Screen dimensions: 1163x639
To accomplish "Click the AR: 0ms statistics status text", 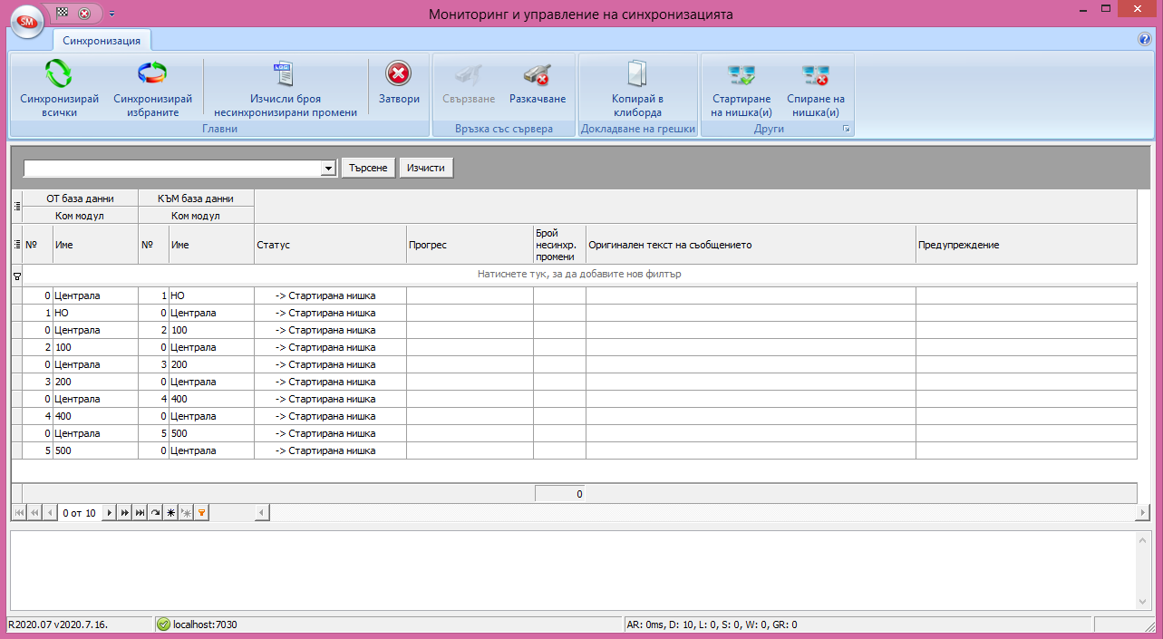I will click(712, 624).
